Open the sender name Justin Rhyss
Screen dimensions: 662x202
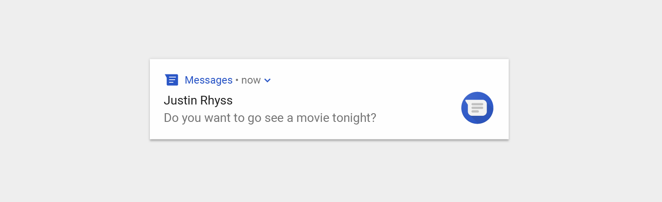[198, 101]
